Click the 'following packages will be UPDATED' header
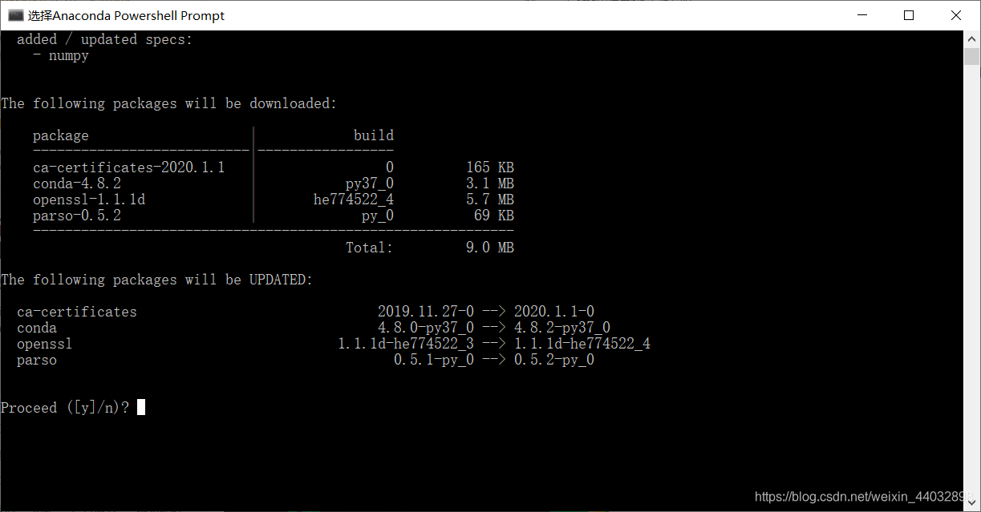The height and width of the screenshot is (512, 981). coord(156,279)
